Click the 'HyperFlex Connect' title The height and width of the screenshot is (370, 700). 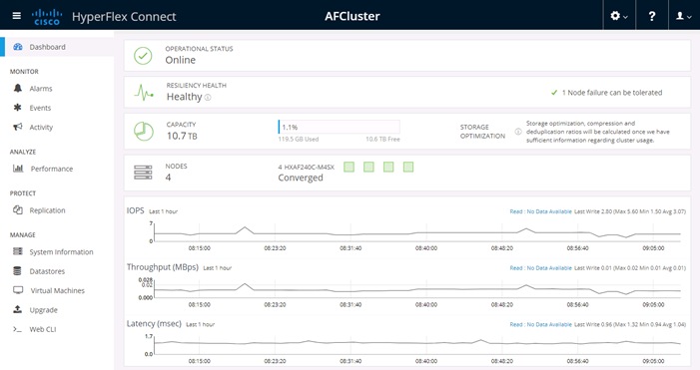124,17
